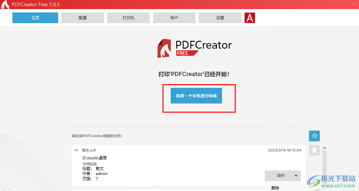Click the PDFCreator FREE logo
The width and height of the screenshot is (359, 191).
point(195,48)
